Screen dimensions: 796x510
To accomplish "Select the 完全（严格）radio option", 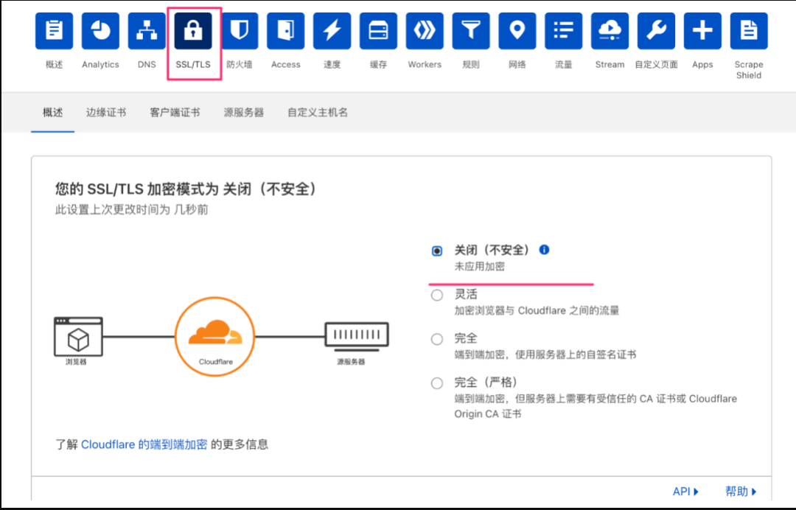I will coord(437,383).
